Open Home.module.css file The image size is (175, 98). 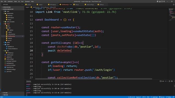tap(13, 49)
